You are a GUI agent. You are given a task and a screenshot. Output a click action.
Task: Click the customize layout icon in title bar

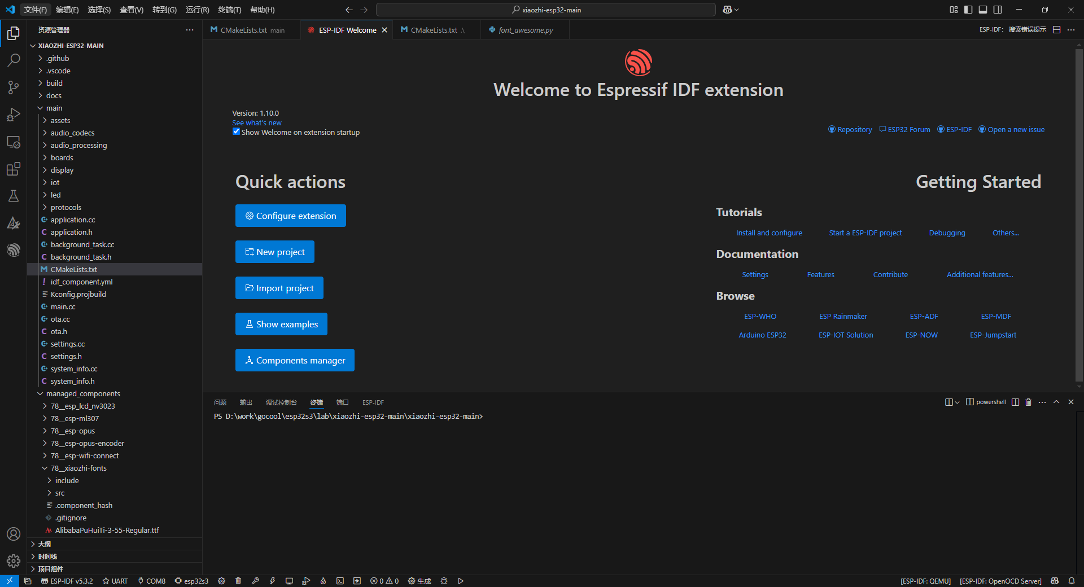(954, 10)
